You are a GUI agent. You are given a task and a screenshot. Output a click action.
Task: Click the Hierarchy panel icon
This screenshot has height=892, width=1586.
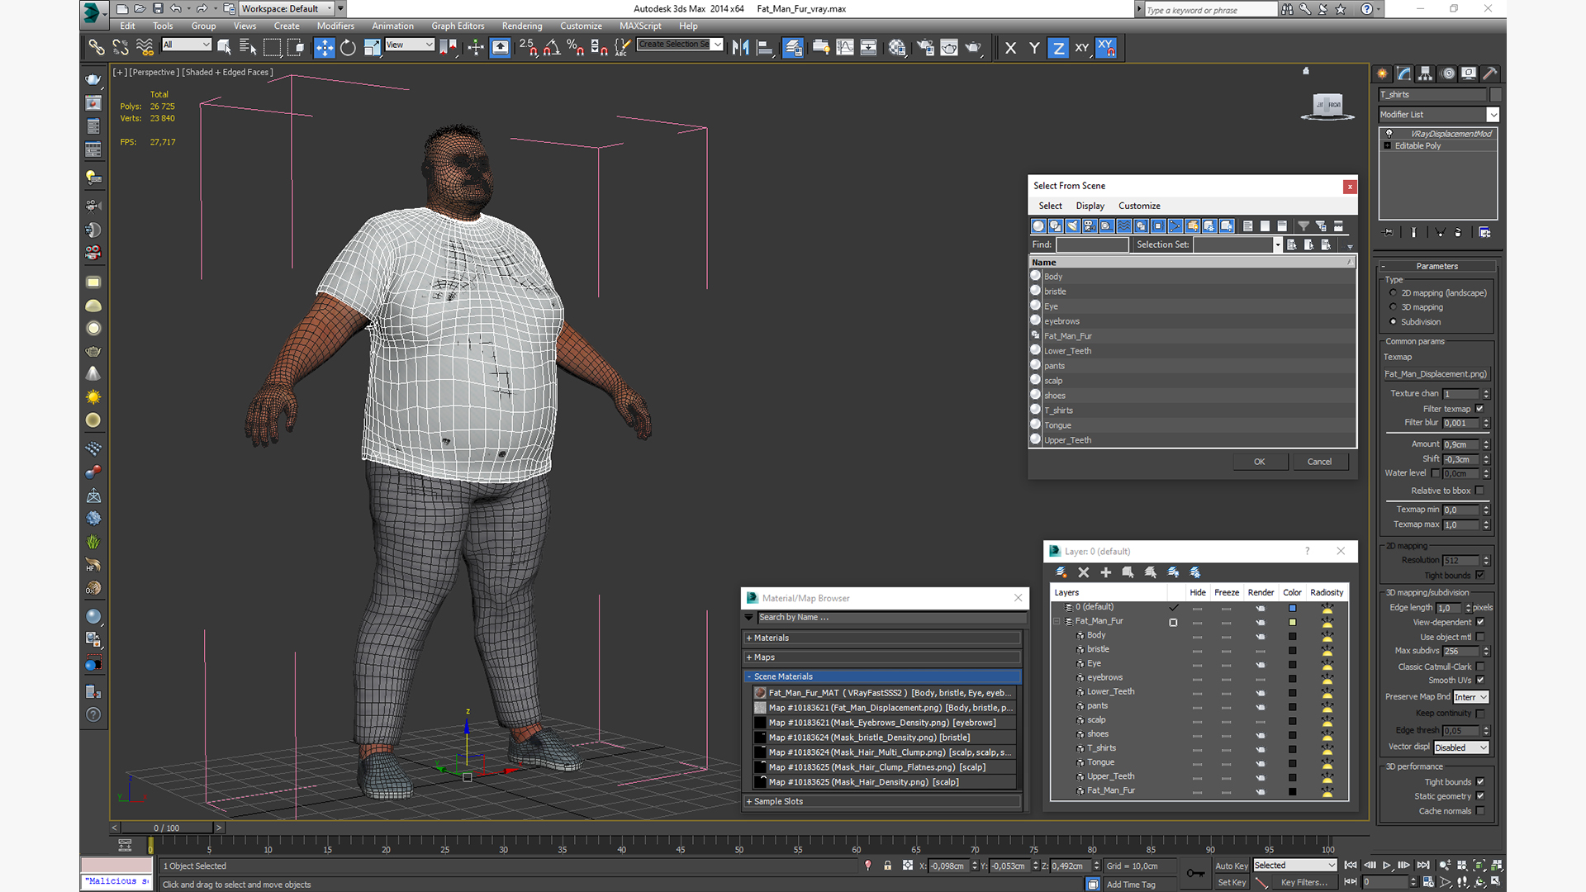coord(1426,74)
